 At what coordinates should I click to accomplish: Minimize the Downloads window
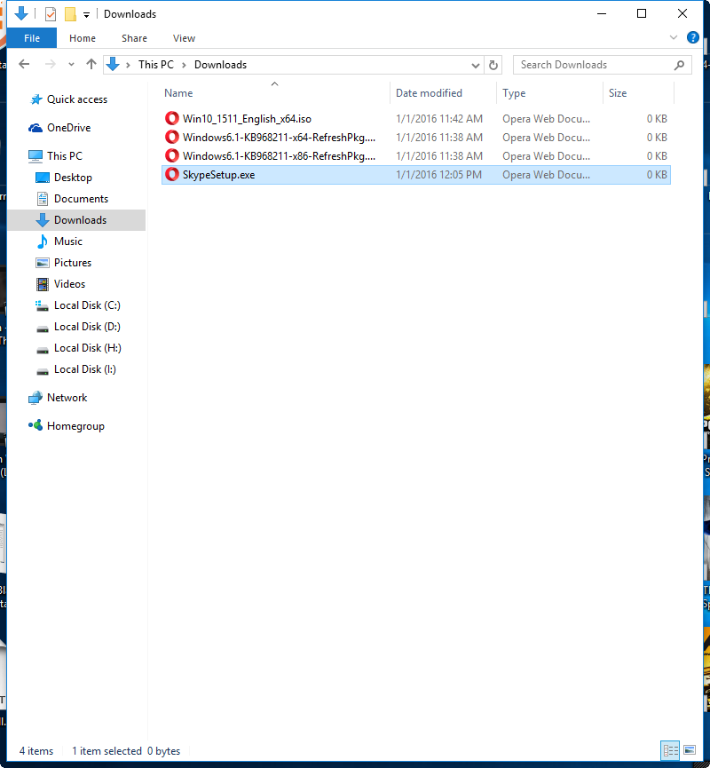602,13
